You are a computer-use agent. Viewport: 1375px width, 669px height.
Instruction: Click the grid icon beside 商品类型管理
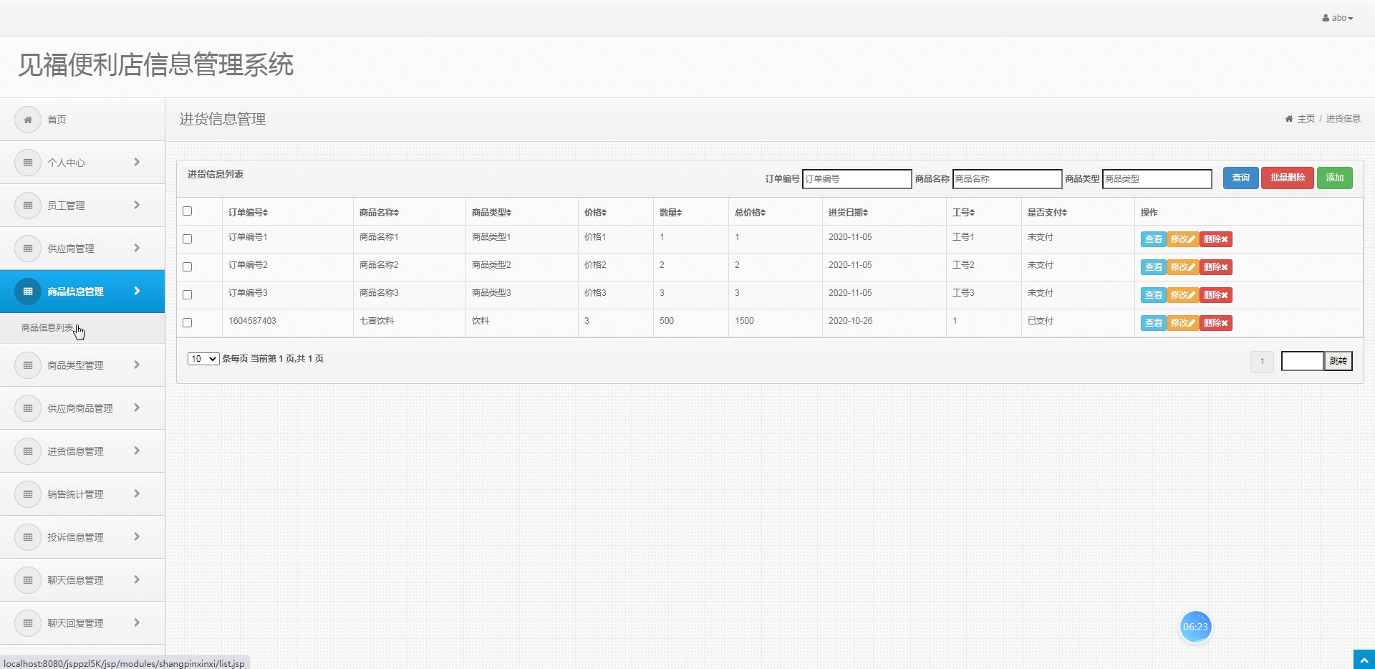28,365
